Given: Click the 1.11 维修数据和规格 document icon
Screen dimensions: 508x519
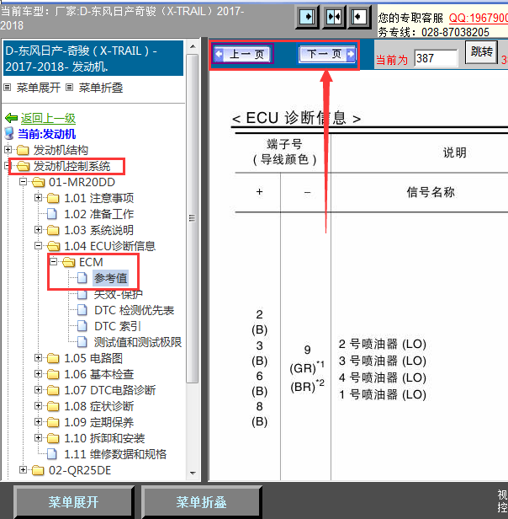Looking at the screenshot, I should point(52,454).
